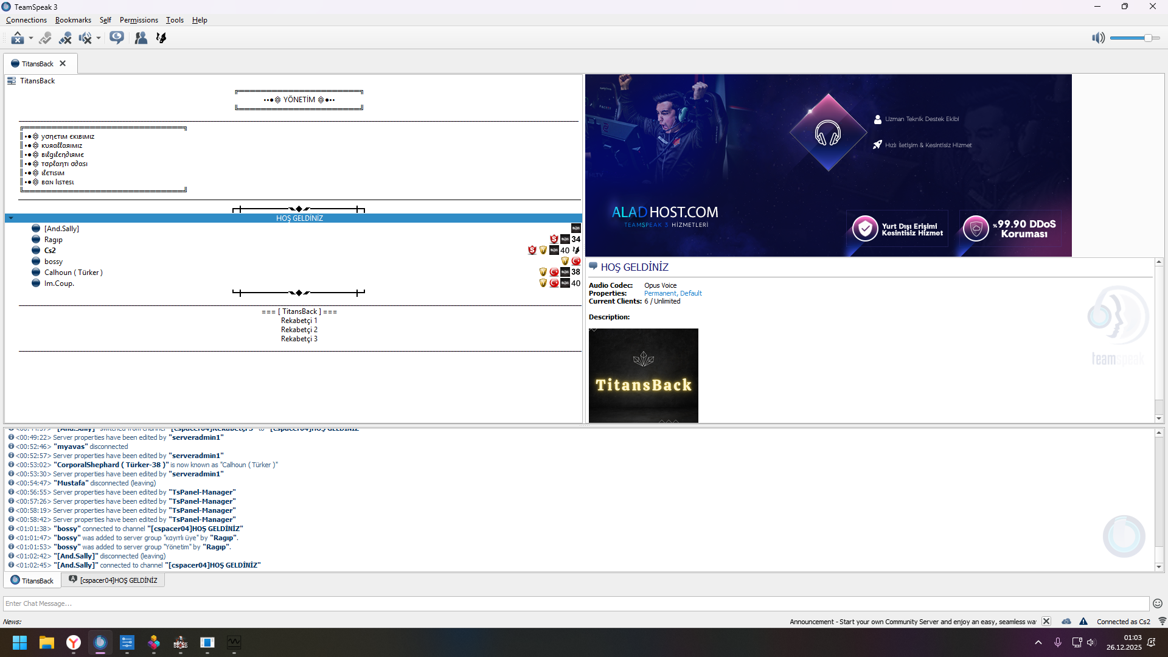Select user [And.Sally] in the channel
The height and width of the screenshot is (657, 1168).
click(61, 229)
